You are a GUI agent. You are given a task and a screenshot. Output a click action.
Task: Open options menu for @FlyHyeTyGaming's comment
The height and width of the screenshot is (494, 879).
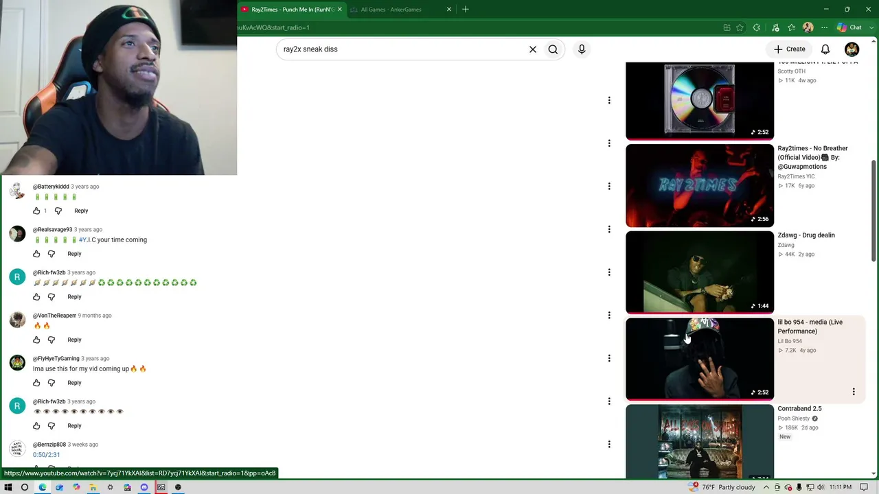(608, 358)
